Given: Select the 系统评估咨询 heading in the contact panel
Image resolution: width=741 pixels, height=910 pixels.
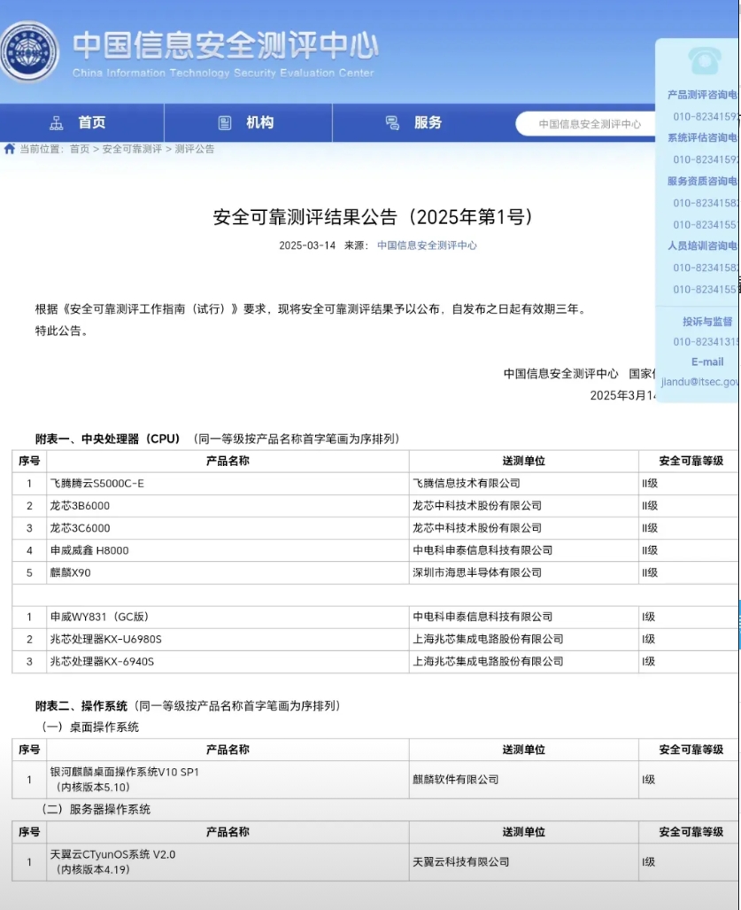Looking at the screenshot, I should click(702, 137).
